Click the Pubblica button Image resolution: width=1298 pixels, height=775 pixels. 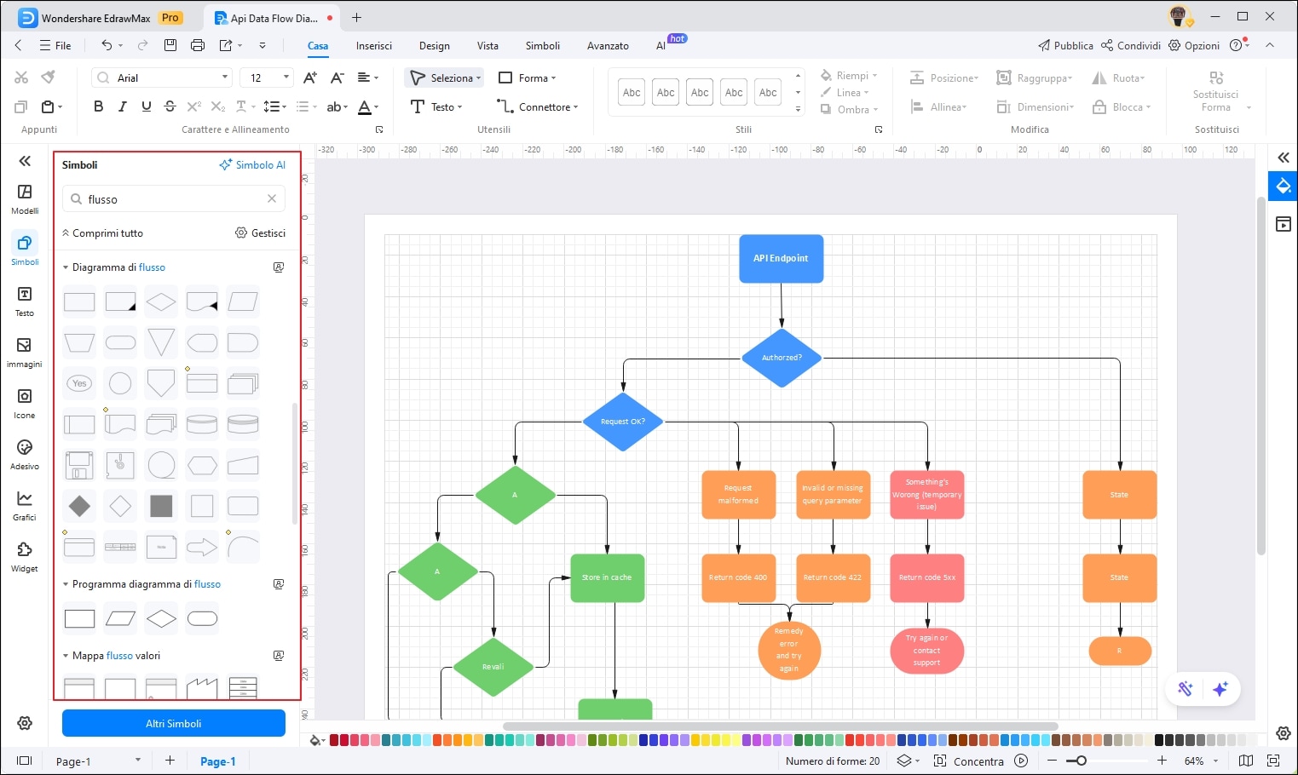(x=1065, y=46)
